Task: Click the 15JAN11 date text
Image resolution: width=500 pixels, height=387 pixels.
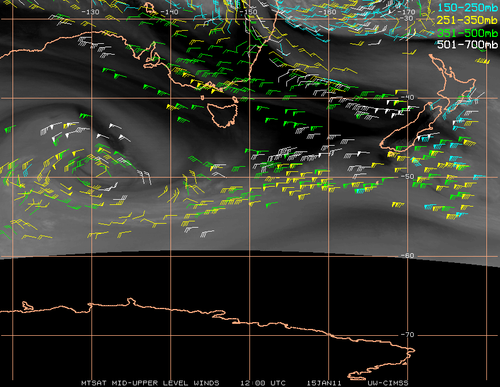Action: 324,383
